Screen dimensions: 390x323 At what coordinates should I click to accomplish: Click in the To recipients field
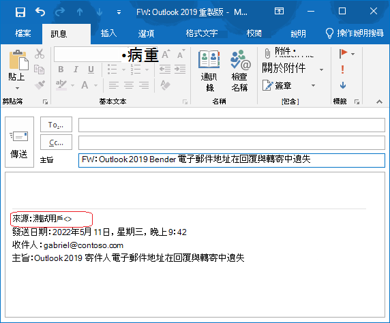(x=232, y=125)
